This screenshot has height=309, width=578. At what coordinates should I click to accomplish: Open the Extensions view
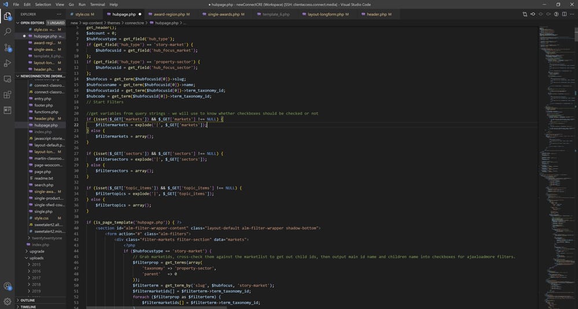point(8,94)
